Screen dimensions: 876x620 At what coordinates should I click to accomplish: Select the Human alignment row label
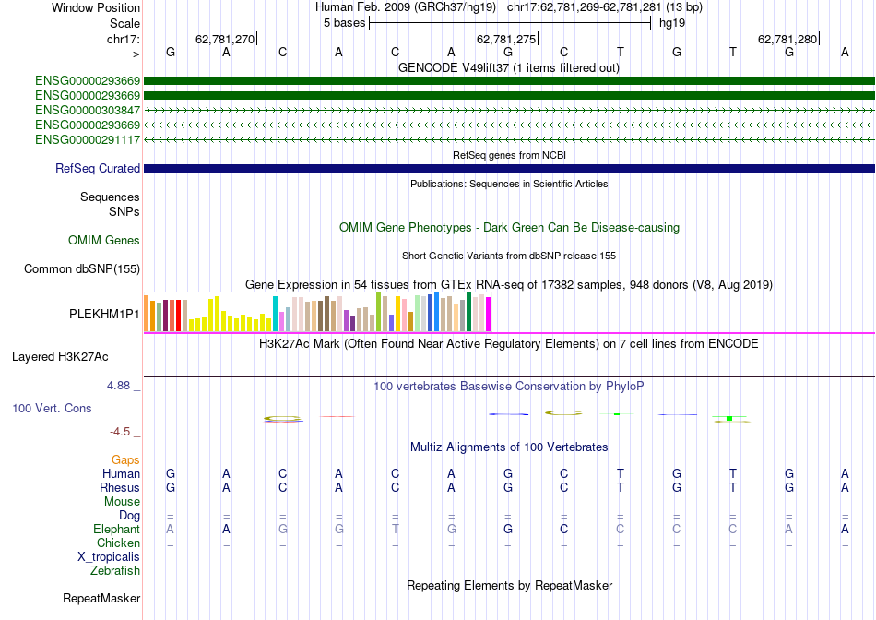click(121, 473)
